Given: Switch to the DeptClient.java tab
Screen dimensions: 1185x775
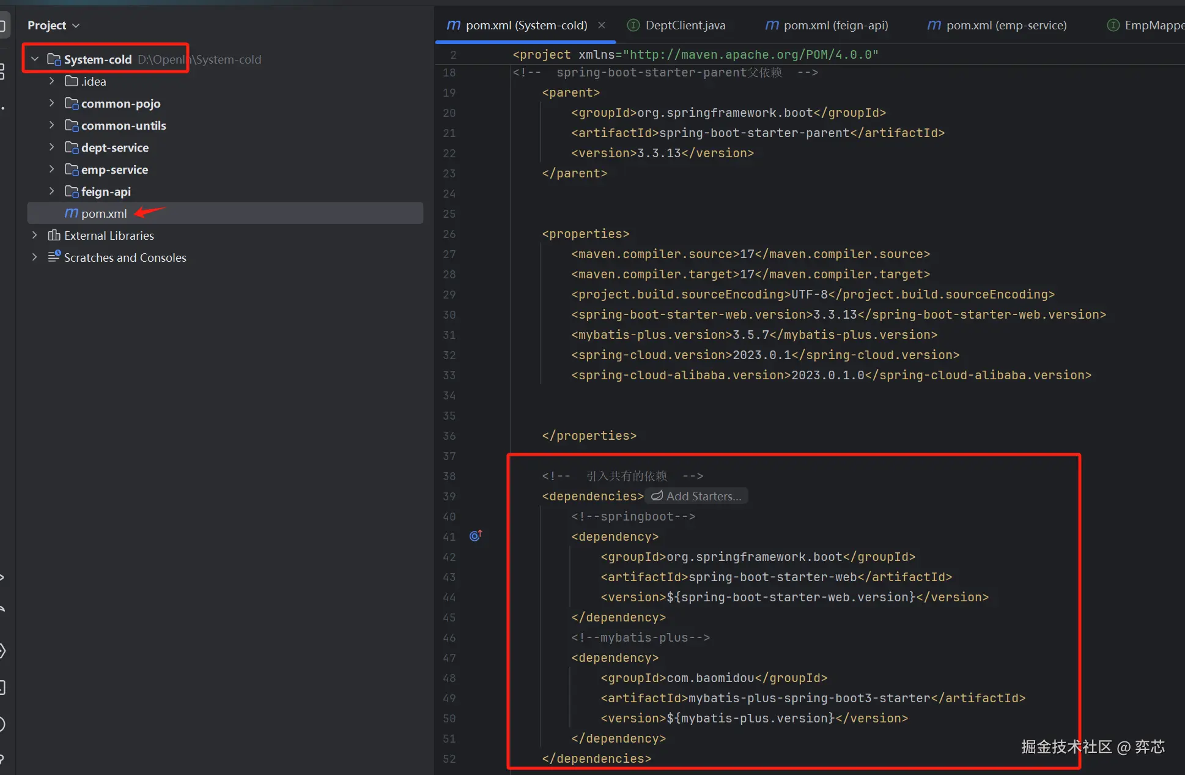Looking at the screenshot, I should 685,25.
